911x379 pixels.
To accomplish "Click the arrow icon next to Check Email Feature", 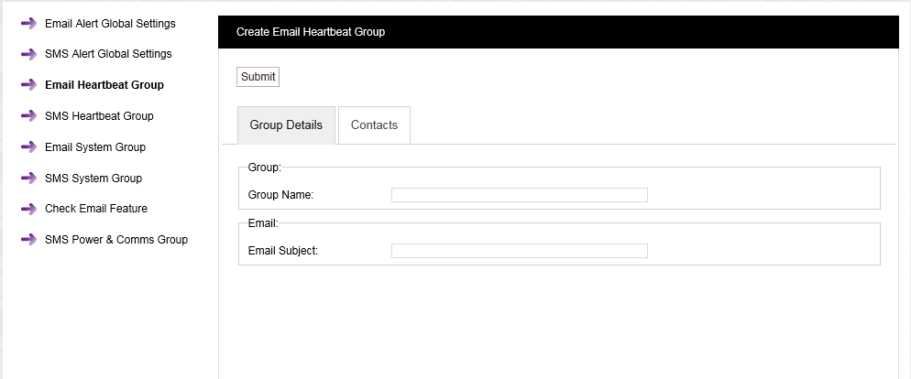I will click(28, 209).
